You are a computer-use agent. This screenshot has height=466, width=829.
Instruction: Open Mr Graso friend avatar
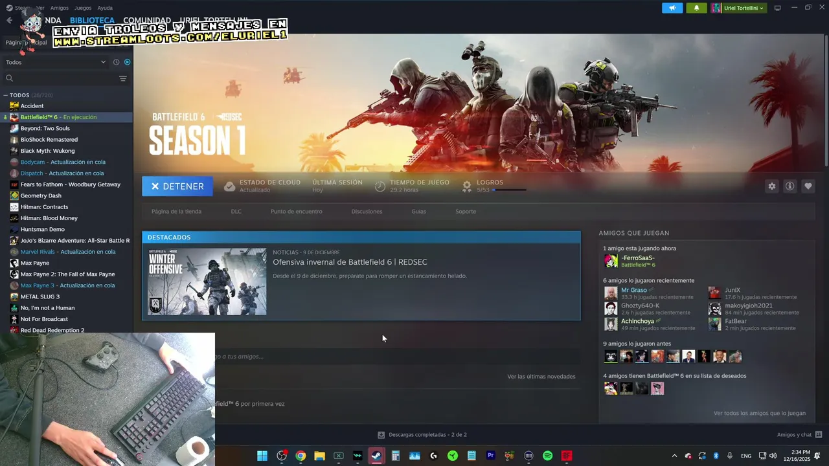pyautogui.click(x=611, y=293)
